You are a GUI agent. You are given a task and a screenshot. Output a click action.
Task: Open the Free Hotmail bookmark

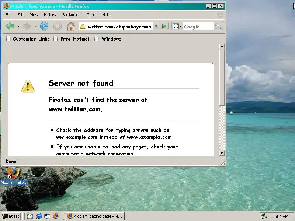point(72,39)
